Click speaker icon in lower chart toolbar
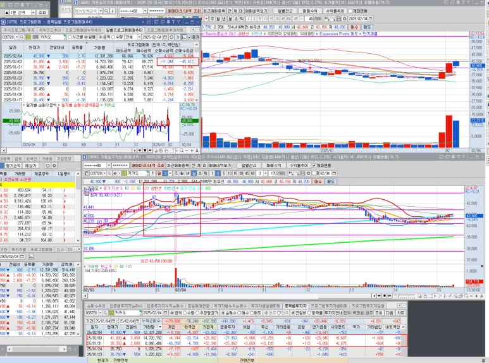Image resolution: width=489 pixels, height=363 pixels. (115, 173)
